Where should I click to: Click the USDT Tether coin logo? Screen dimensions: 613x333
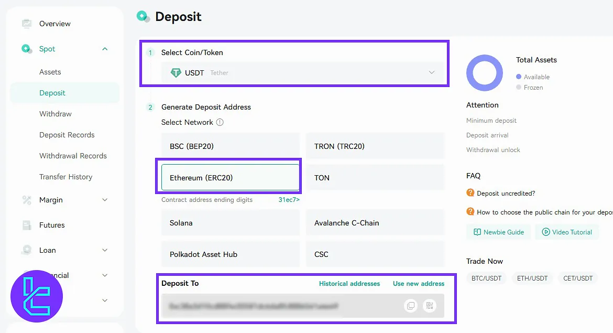click(176, 73)
